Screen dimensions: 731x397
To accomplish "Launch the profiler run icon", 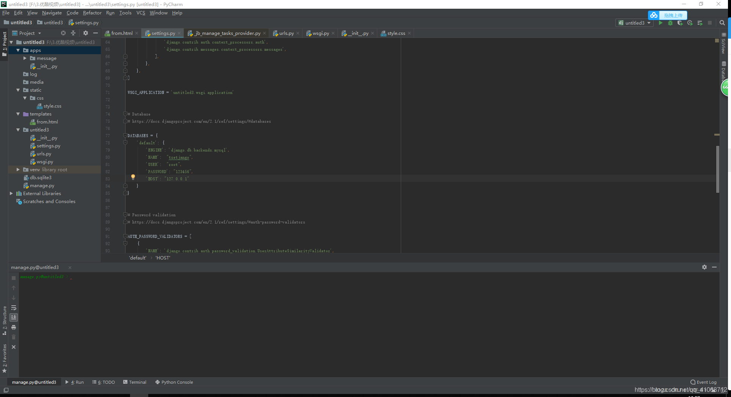I will point(690,23).
